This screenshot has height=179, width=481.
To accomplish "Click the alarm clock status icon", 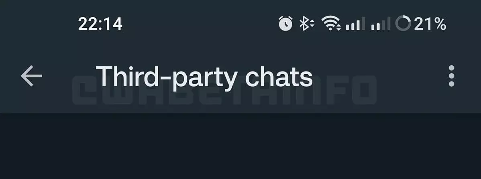I will click(285, 24).
